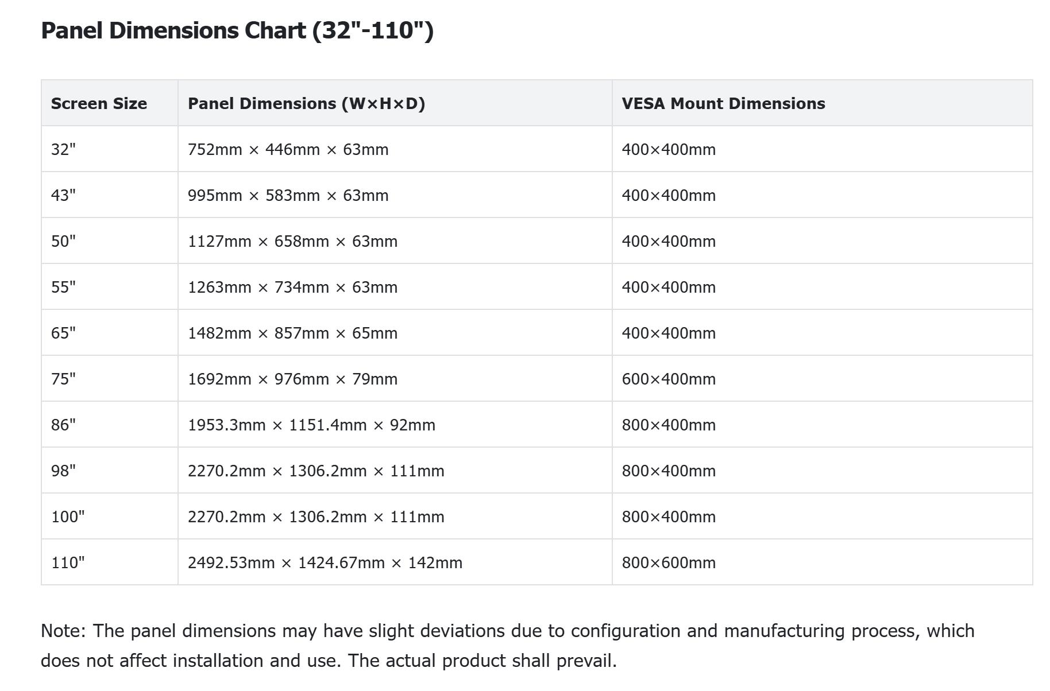The height and width of the screenshot is (691, 1050).
Task: Click the 995mm × 583mm × 63mm dimensions
Action: (x=288, y=196)
